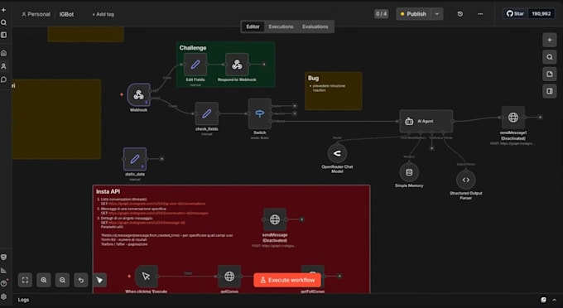Open the chat bubble icon in the sidebar

pos(3,79)
